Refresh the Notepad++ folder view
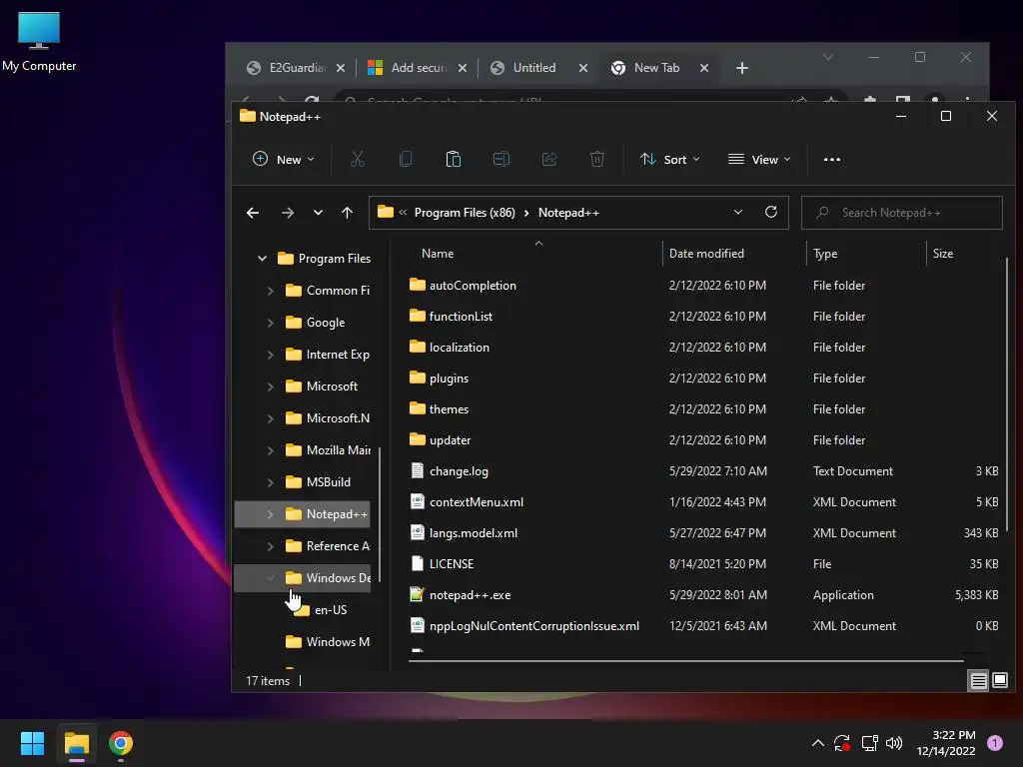Viewport: 1023px width, 767px height. pos(771,212)
